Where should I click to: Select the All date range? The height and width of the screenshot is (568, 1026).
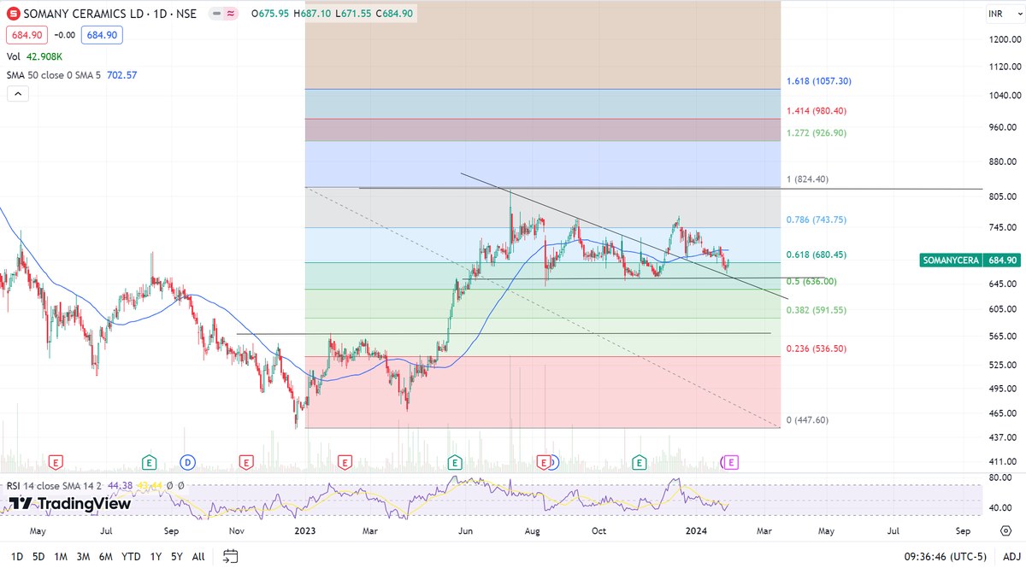pyautogui.click(x=198, y=556)
